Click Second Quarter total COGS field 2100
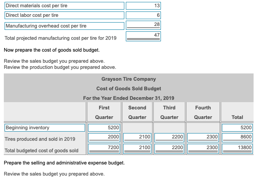 click(x=137, y=149)
